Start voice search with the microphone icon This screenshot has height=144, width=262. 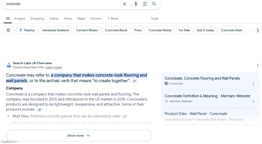[x=136, y=4]
